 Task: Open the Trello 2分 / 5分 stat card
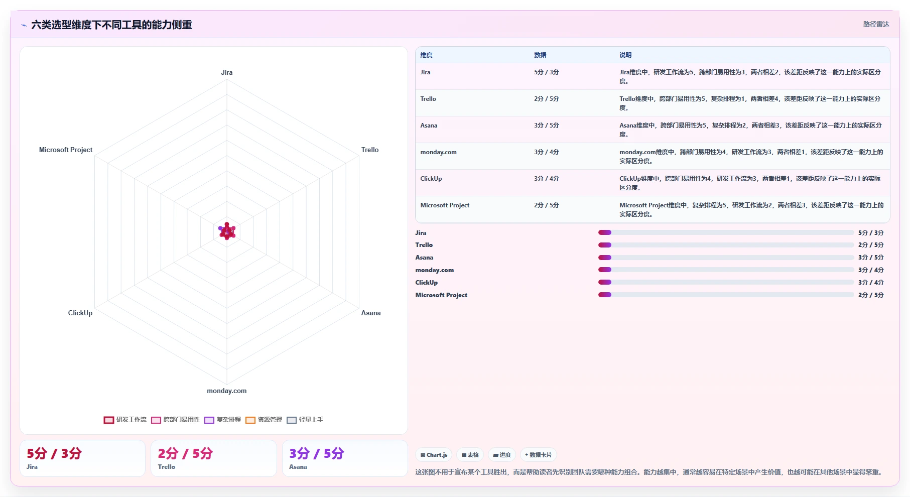tap(214, 458)
